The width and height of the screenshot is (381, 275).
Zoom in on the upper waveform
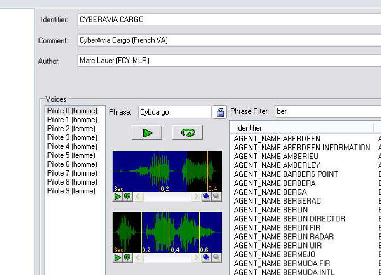click(x=206, y=197)
